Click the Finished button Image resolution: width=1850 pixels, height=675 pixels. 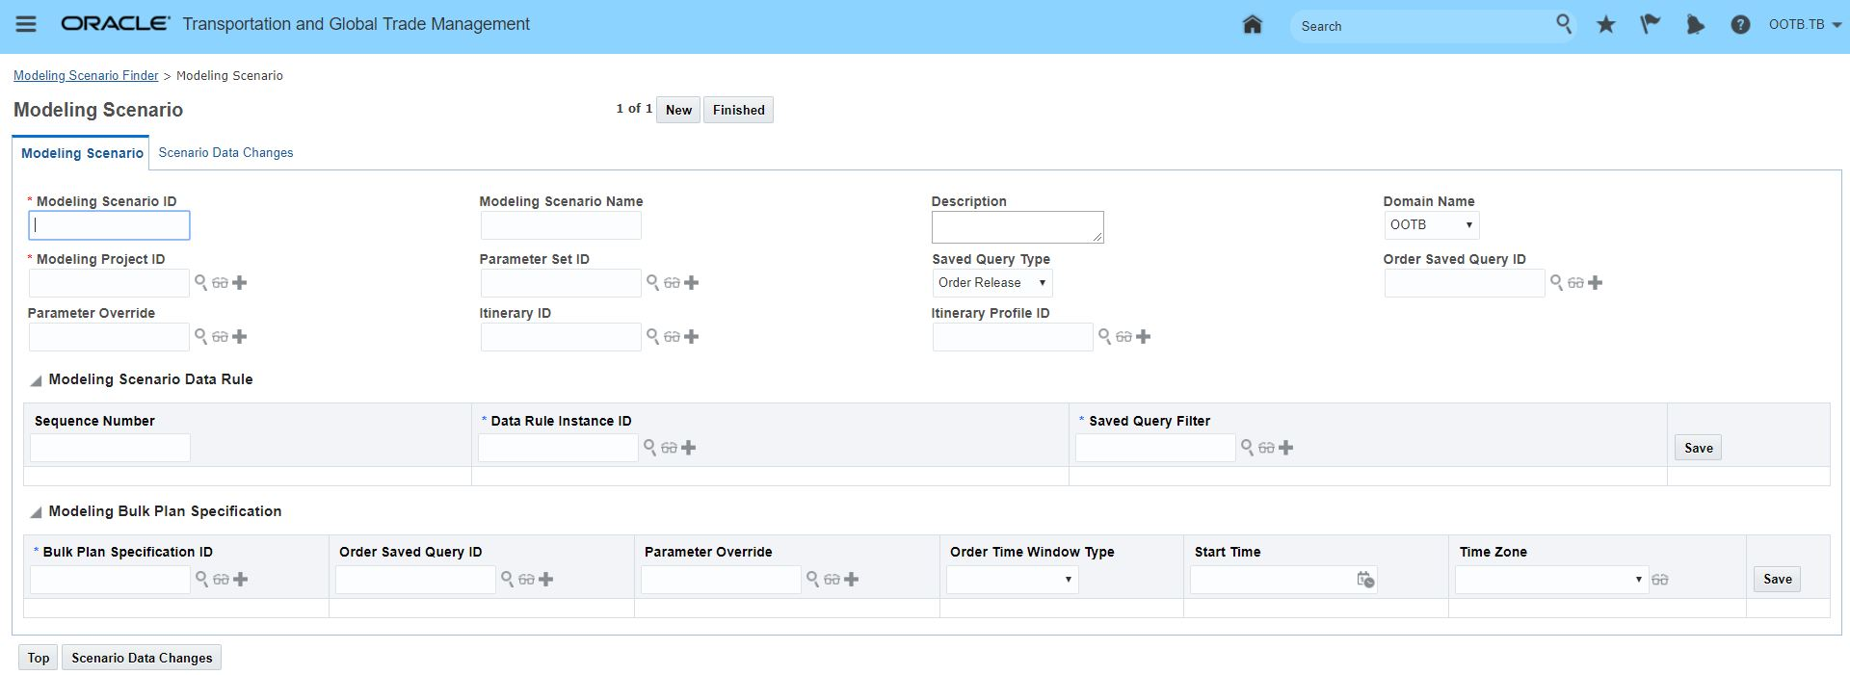pyautogui.click(x=738, y=110)
